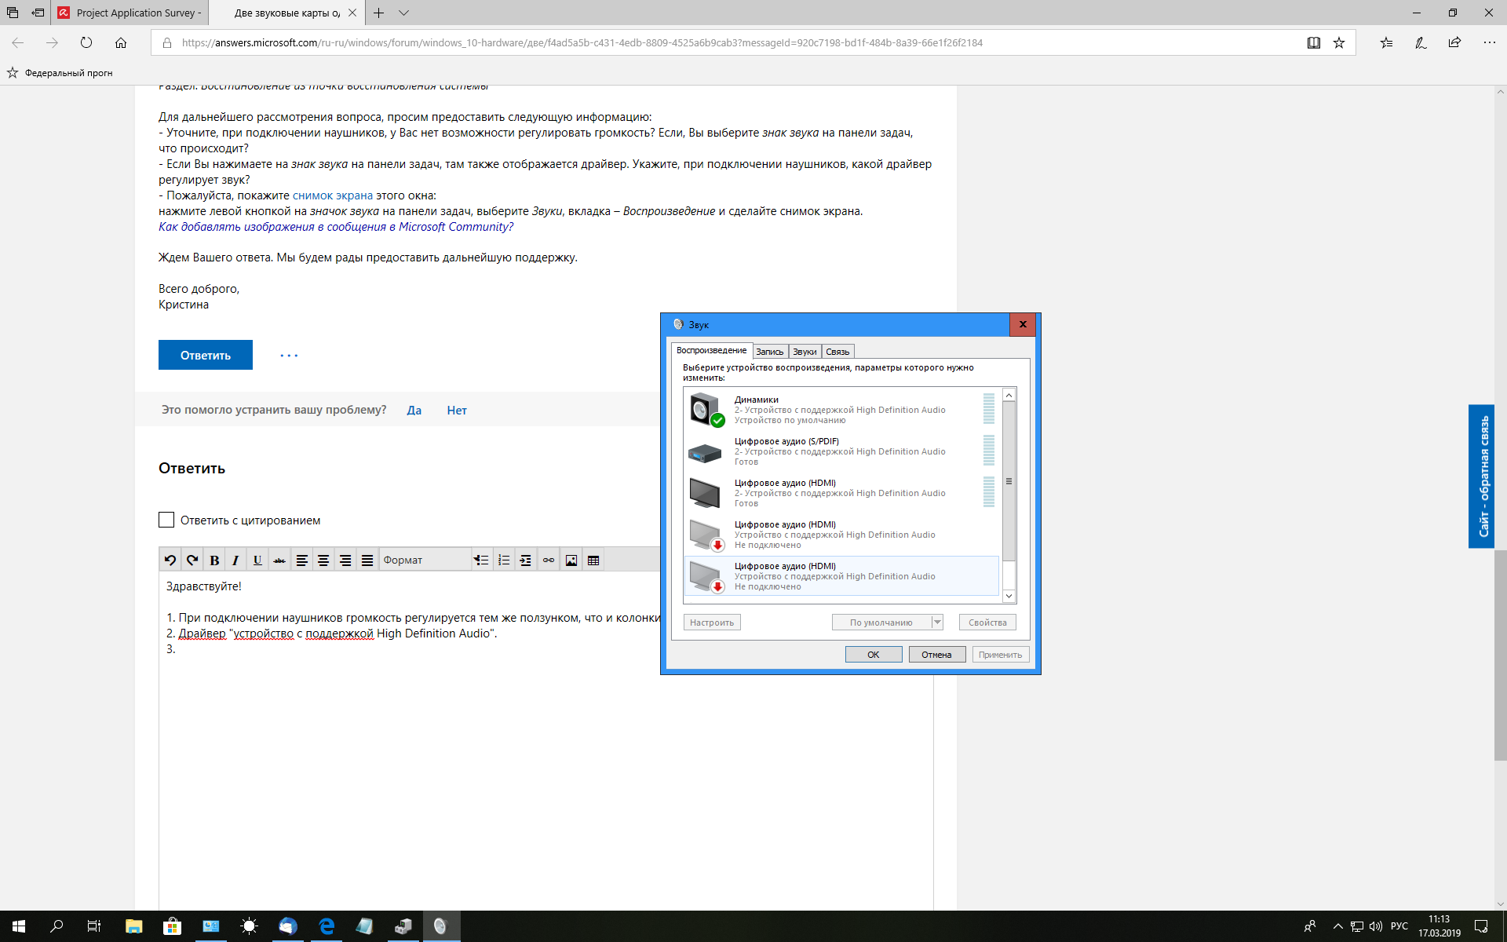The height and width of the screenshot is (942, 1507).
Task: Expand the По умолчанию dropdown button
Action: click(934, 622)
